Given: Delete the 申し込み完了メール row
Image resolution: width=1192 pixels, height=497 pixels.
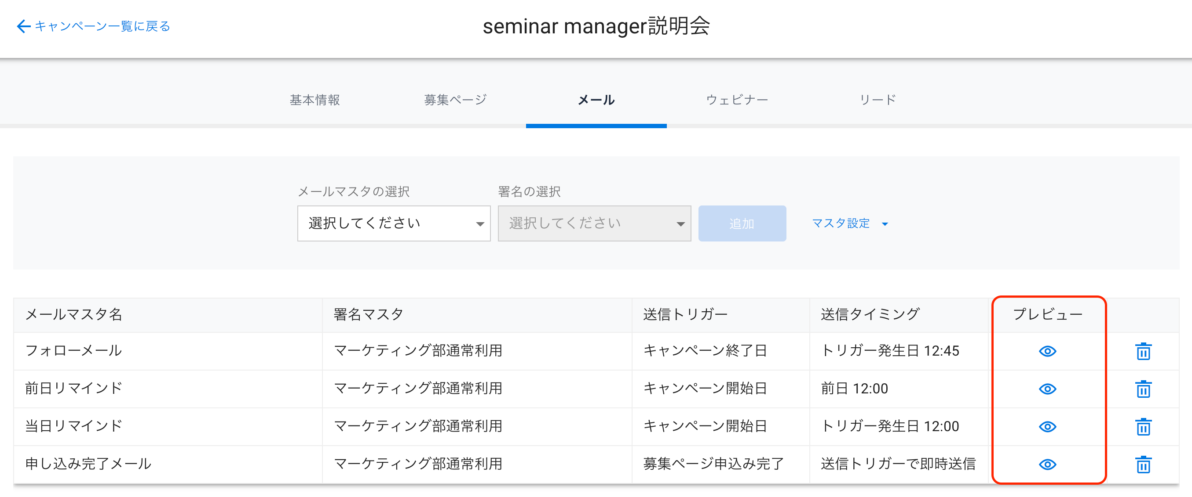Looking at the screenshot, I should coord(1143,464).
